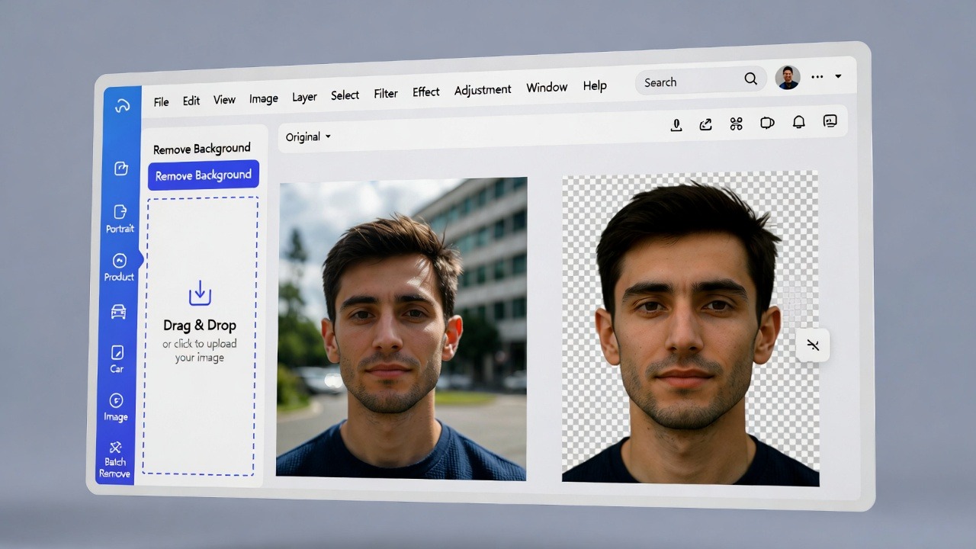Viewport: 976px width, 549px height.
Task: Expand the Original view dropdown
Action: 308,137
